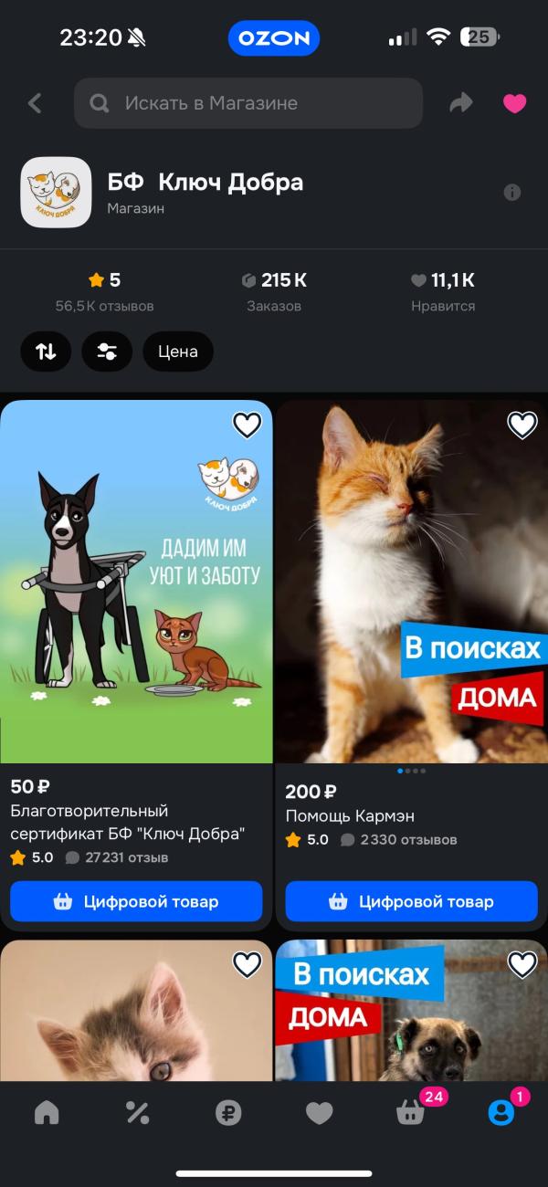Screen dimensions: 548x1187
Task: Open the orange cat photo thumbnail
Action: pos(411,582)
